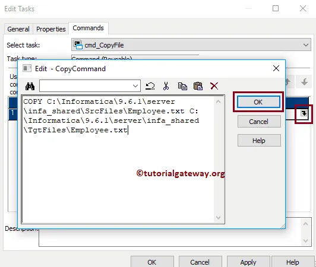Click the binoculars Find icon

coord(30,86)
